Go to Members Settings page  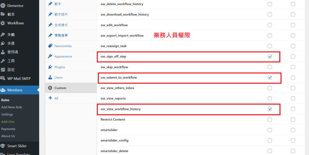7,115
